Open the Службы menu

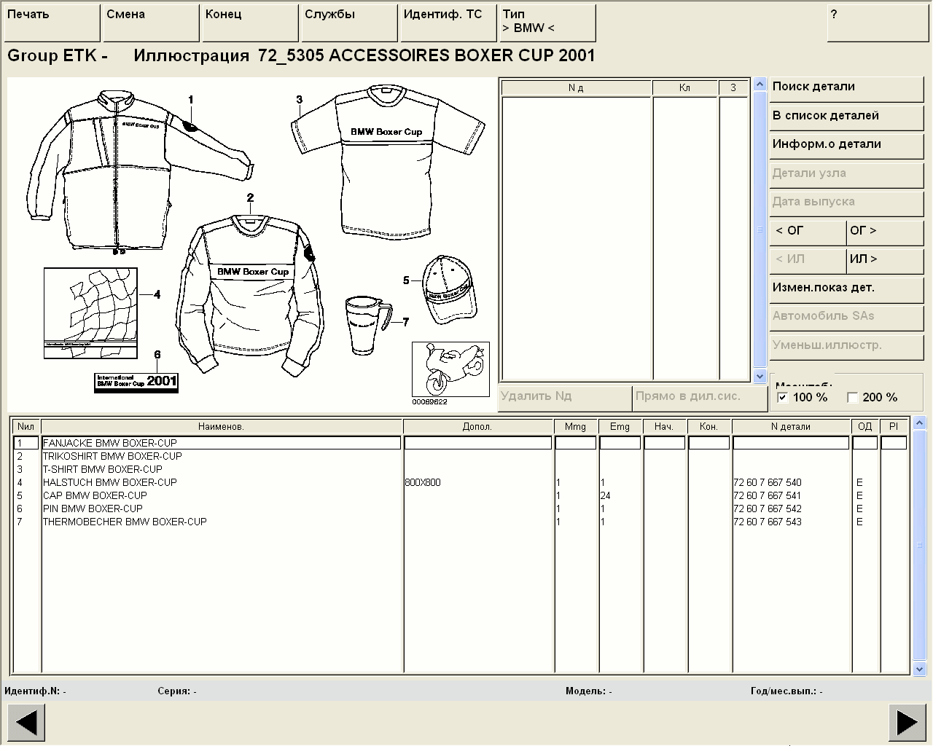[349, 23]
